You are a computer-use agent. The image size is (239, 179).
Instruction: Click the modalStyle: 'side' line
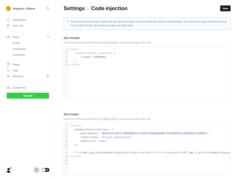[94, 141]
